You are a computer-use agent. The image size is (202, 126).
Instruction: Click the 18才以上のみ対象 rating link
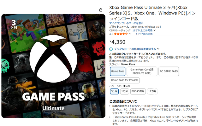[x=142, y=31]
